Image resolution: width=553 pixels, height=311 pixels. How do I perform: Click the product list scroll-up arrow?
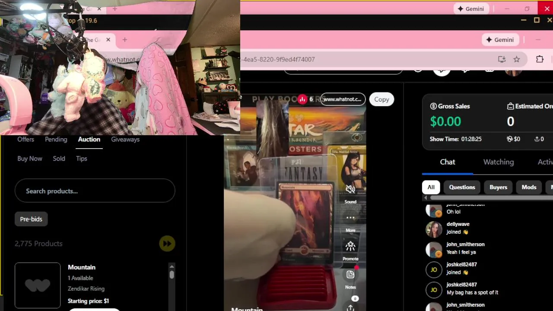(x=172, y=266)
